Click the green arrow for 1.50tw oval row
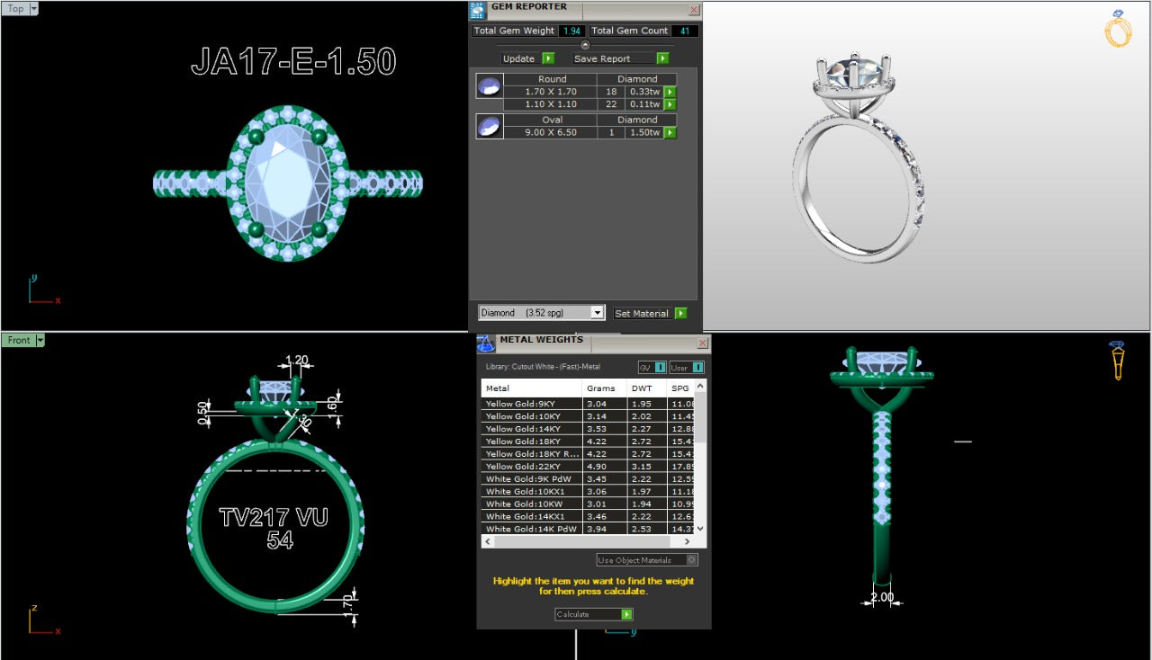This screenshot has height=660, width=1152. pos(670,132)
